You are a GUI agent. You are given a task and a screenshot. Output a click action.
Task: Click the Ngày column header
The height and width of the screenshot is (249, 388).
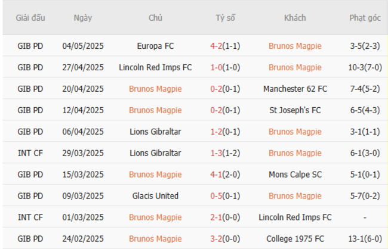point(83,18)
